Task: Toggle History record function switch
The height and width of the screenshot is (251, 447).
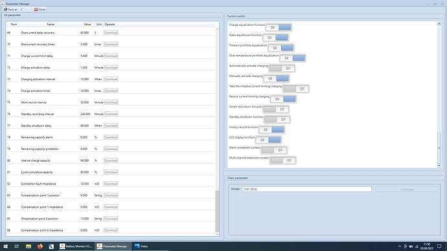Action: pos(271,130)
